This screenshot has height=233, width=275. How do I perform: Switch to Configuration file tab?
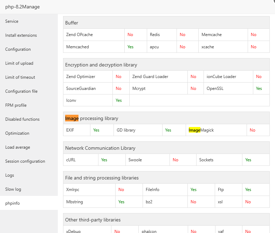(21, 91)
